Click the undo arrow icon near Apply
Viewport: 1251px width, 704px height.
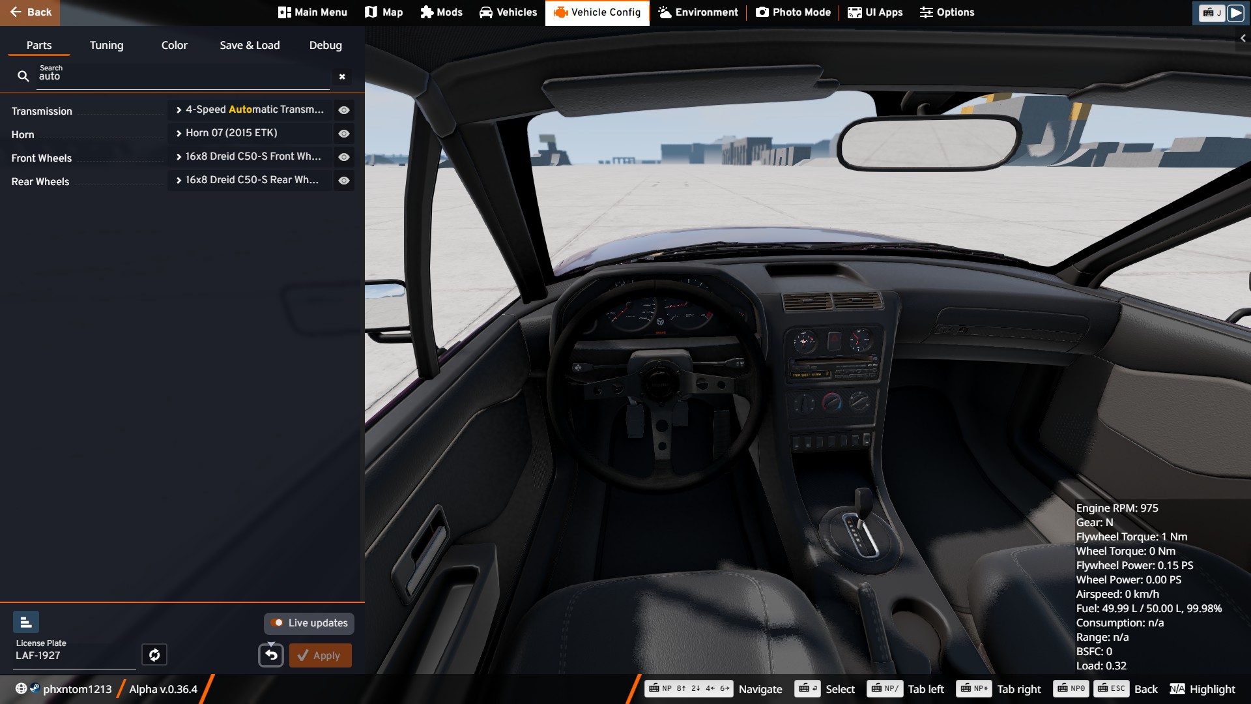(271, 655)
